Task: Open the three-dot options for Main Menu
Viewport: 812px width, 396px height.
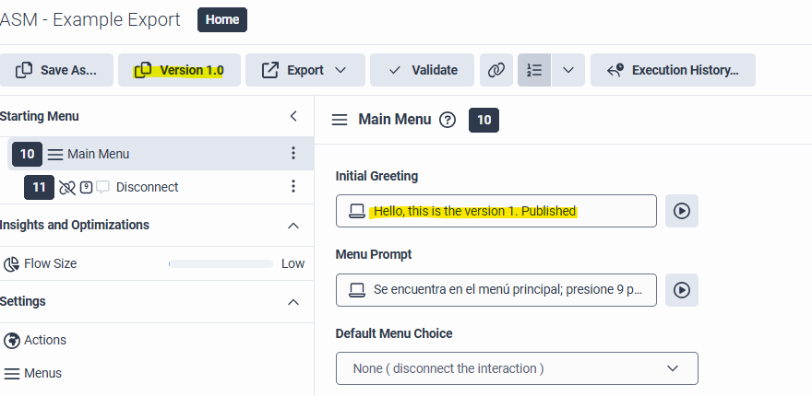Action: [293, 154]
